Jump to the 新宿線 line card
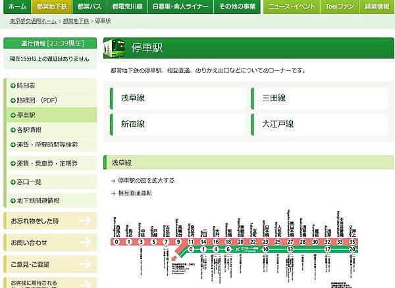Screen dimensions: 395x288 point(178,124)
